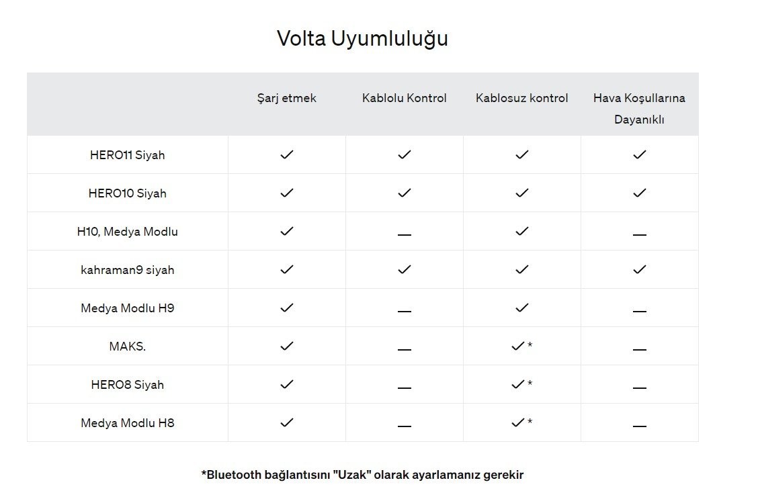Click the MAKS. row label

pyautogui.click(x=127, y=347)
